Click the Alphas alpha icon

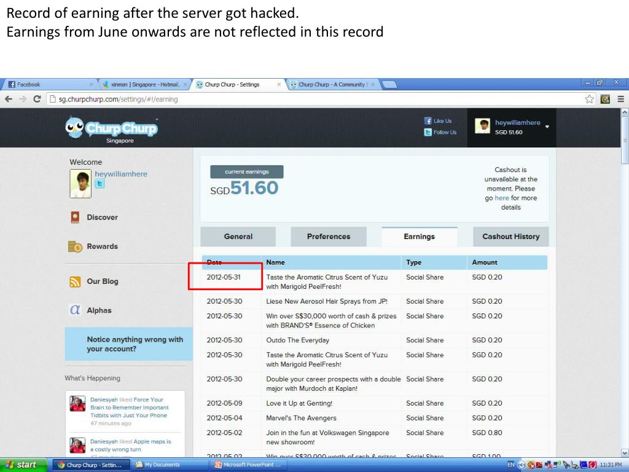tap(75, 310)
